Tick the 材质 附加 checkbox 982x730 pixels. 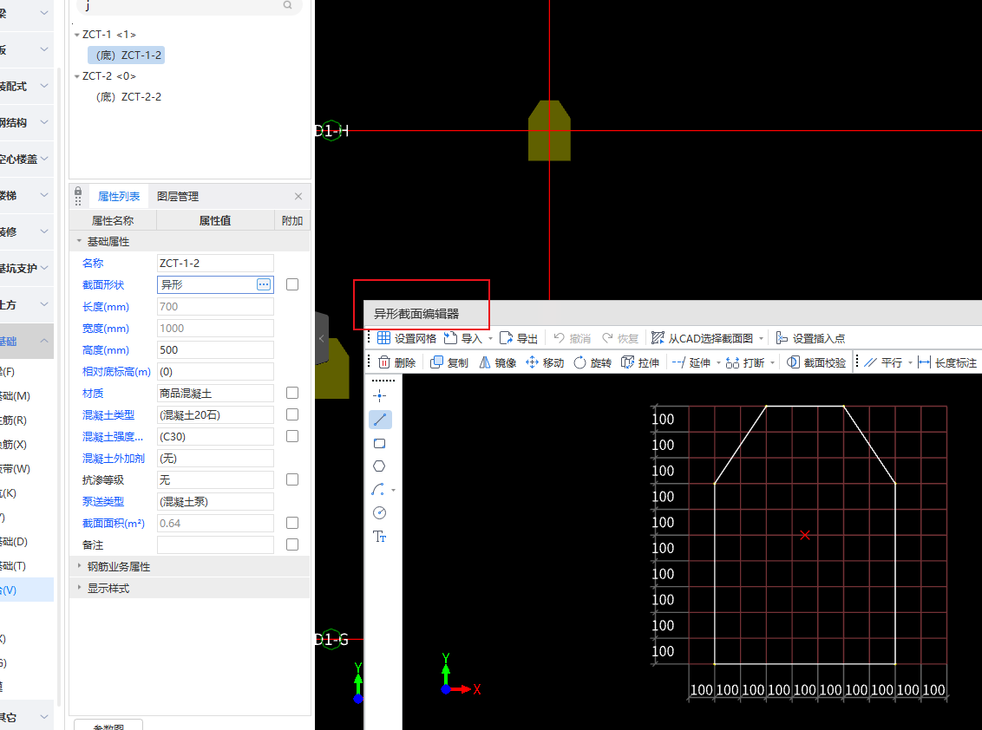tap(292, 393)
